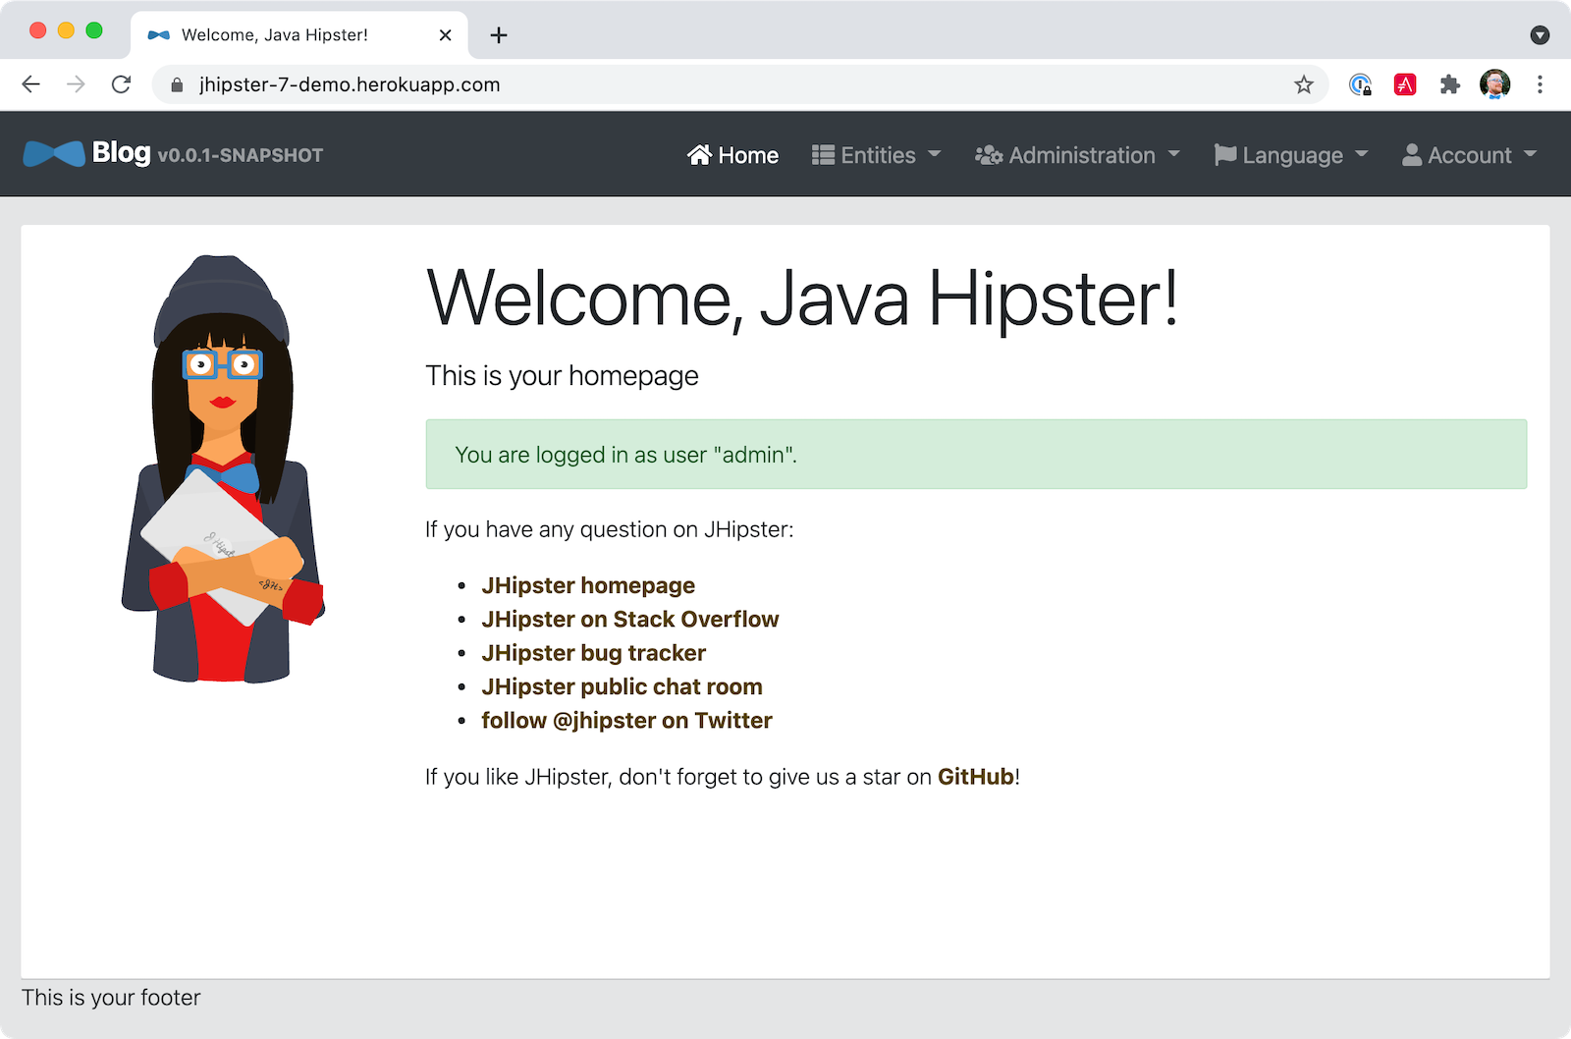The height and width of the screenshot is (1039, 1571).
Task: Click the Administration users-cog icon
Action: pyautogui.click(x=988, y=155)
